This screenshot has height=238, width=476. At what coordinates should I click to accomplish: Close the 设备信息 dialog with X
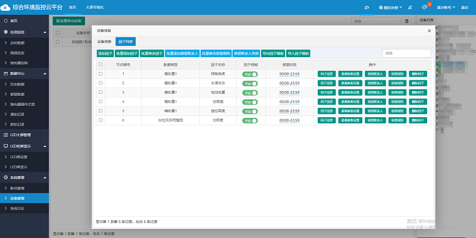tap(430, 30)
